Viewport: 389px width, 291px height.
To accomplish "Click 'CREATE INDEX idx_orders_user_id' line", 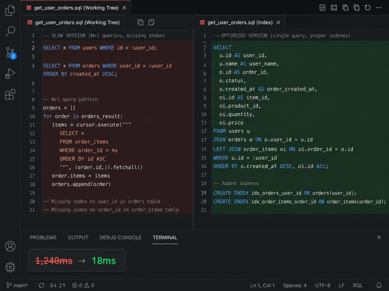I will pyautogui.click(x=285, y=193).
